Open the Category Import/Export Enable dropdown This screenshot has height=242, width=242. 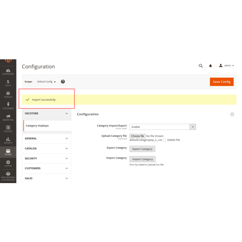pos(163,127)
